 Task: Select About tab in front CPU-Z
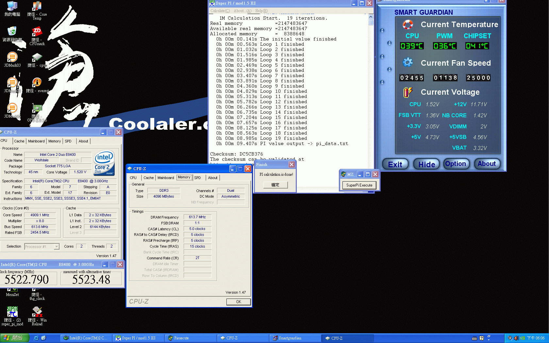(213, 178)
